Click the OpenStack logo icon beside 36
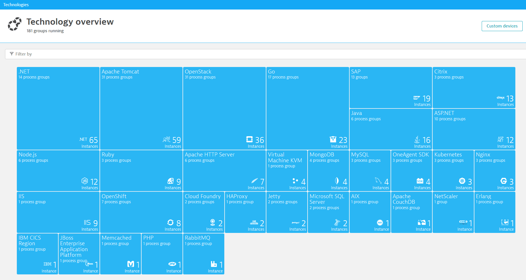 [250, 139]
